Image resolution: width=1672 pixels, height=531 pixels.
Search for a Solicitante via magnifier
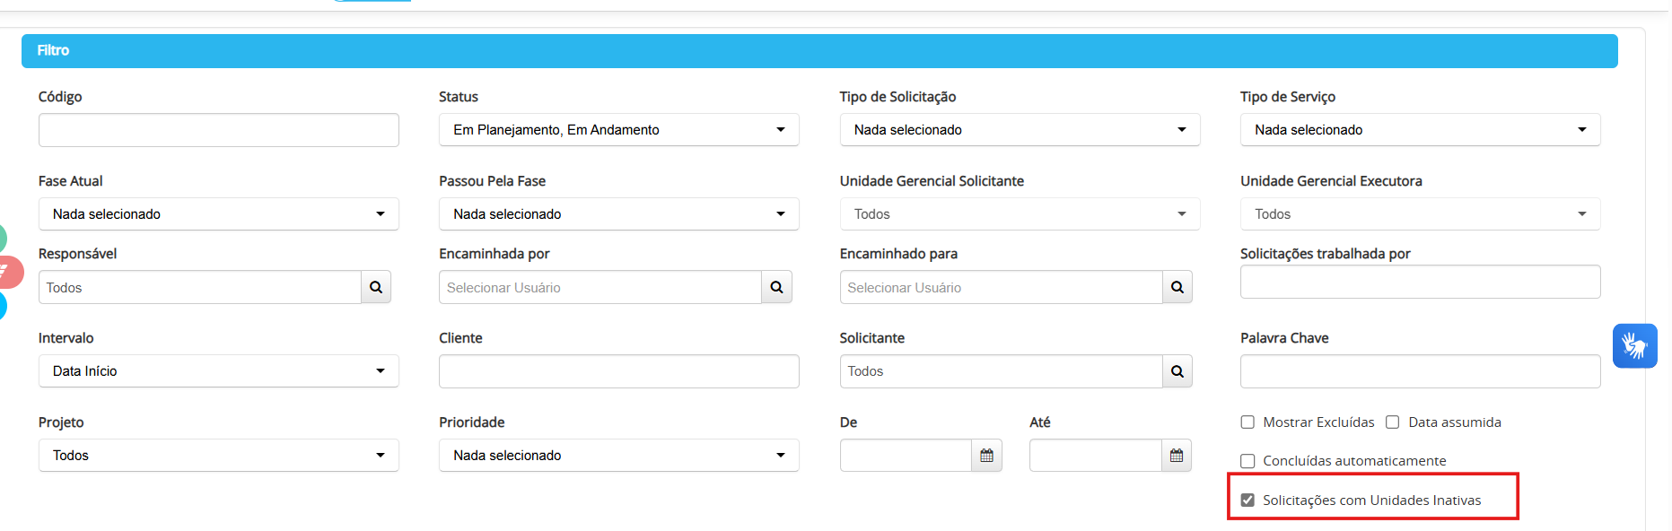pyautogui.click(x=1177, y=371)
